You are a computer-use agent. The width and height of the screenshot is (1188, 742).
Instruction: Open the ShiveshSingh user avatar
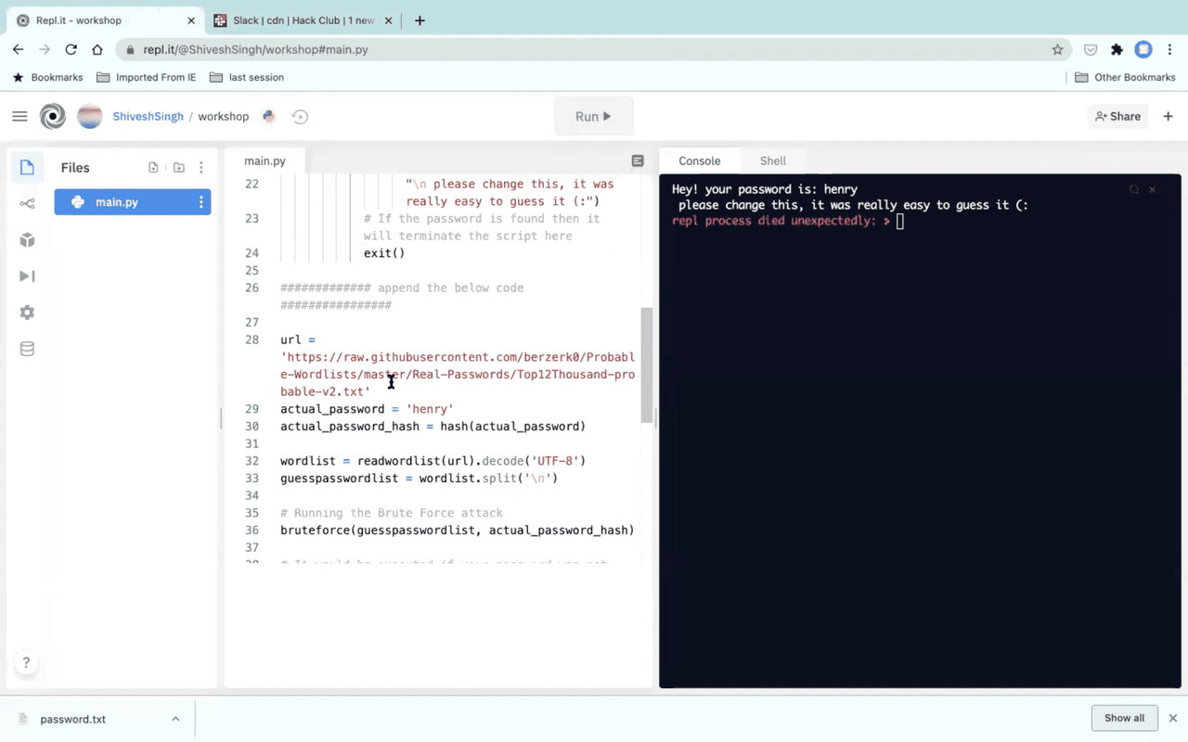[x=90, y=116]
